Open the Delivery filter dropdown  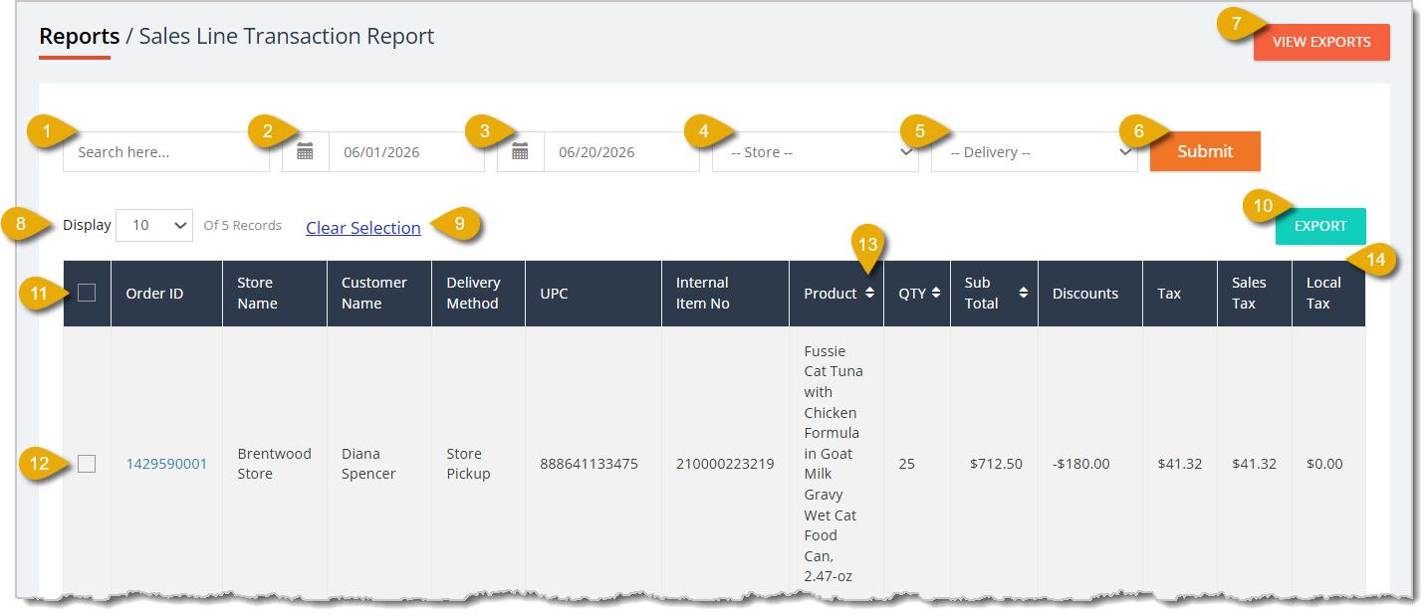(x=1035, y=152)
